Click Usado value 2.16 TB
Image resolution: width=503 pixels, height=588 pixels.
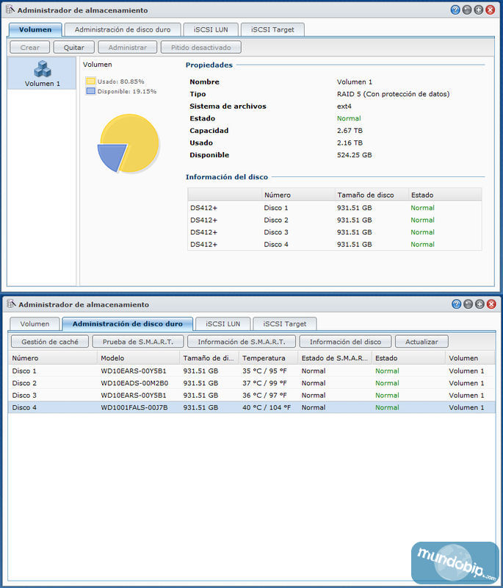coord(350,143)
